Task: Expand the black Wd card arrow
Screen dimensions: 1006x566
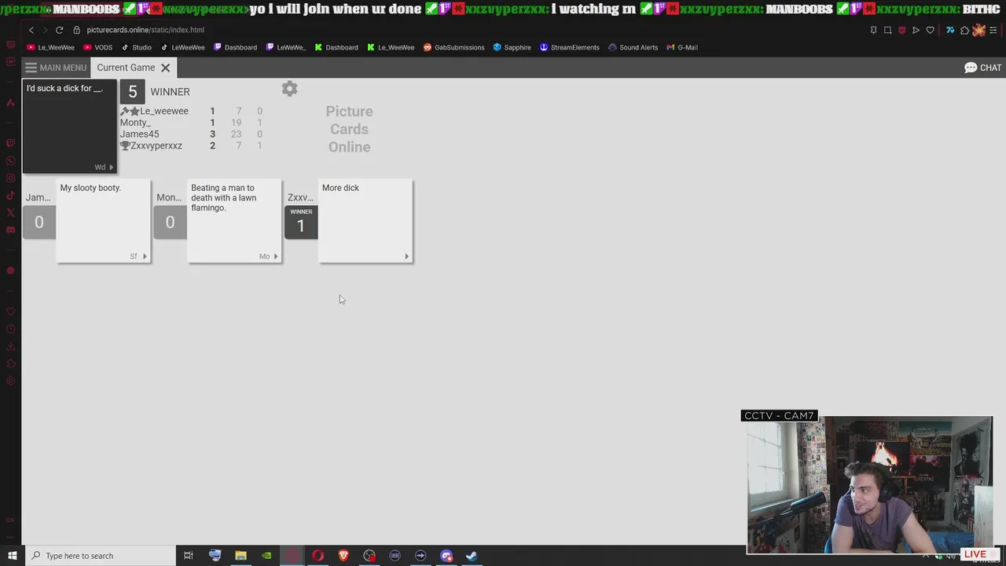Action: (111, 167)
